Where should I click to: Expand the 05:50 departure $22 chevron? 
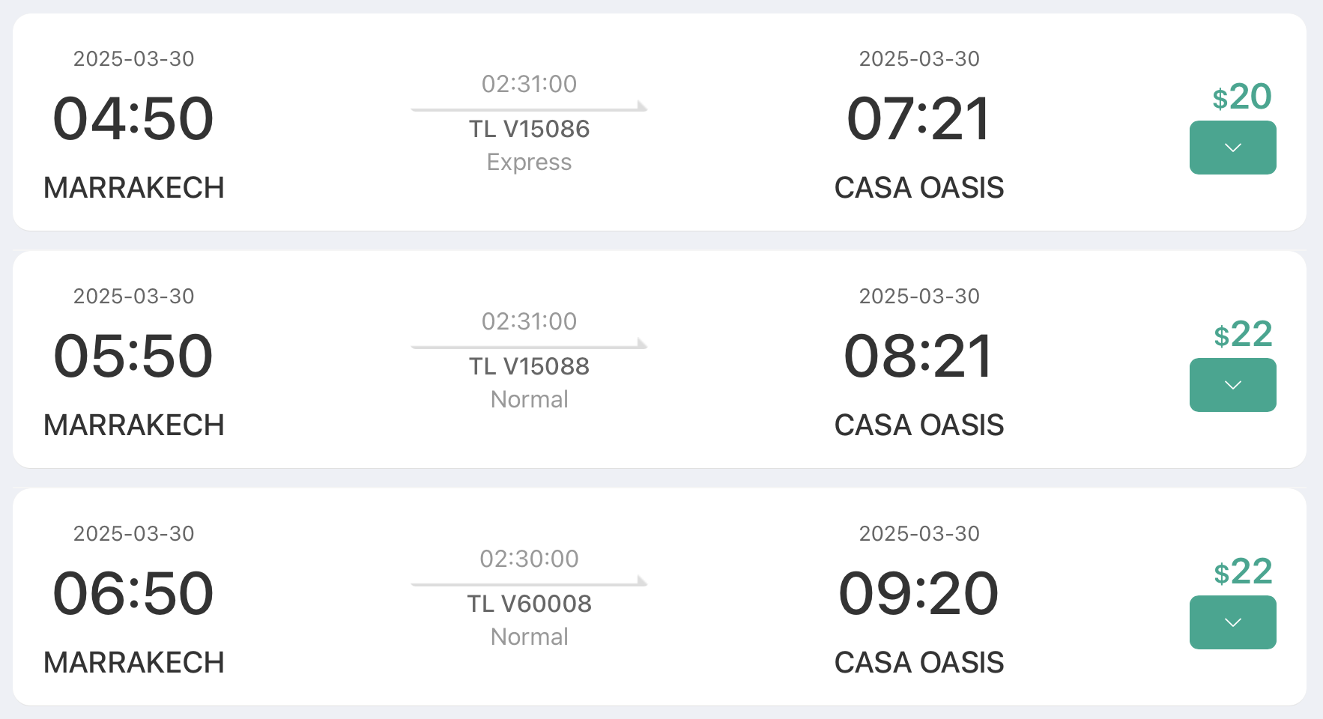pyautogui.click(x=1232, y=385)
